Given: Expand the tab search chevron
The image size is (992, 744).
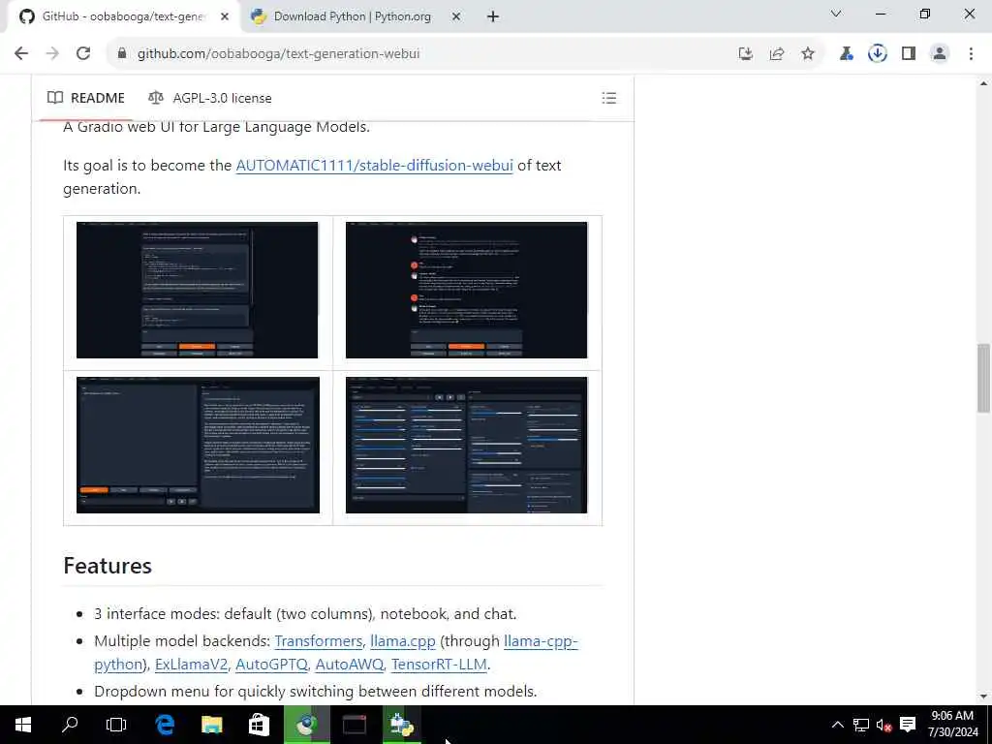Looking at the screenshot, I should [x=836, y=14].
